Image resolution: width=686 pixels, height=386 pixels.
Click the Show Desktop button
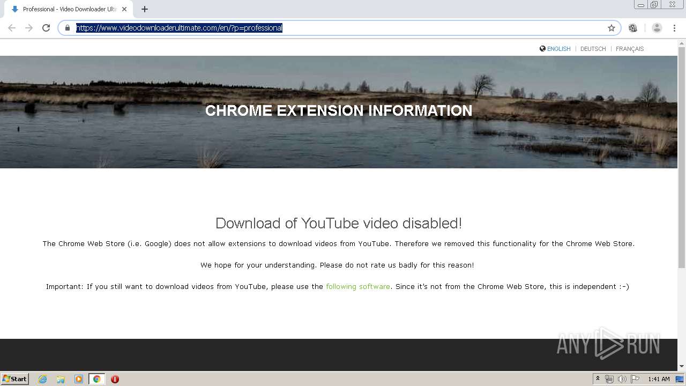pos(681,379)
